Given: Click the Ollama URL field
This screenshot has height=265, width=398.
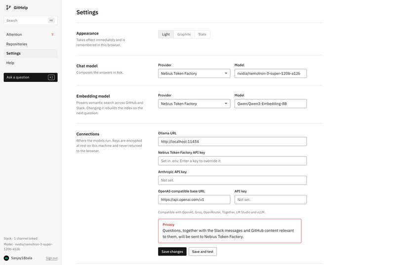Looking at the screenshot, I should [x=232, y=142].
